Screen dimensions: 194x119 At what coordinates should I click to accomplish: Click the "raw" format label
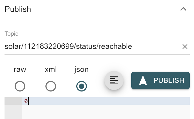pyautogui.click(x=20, y=69)
